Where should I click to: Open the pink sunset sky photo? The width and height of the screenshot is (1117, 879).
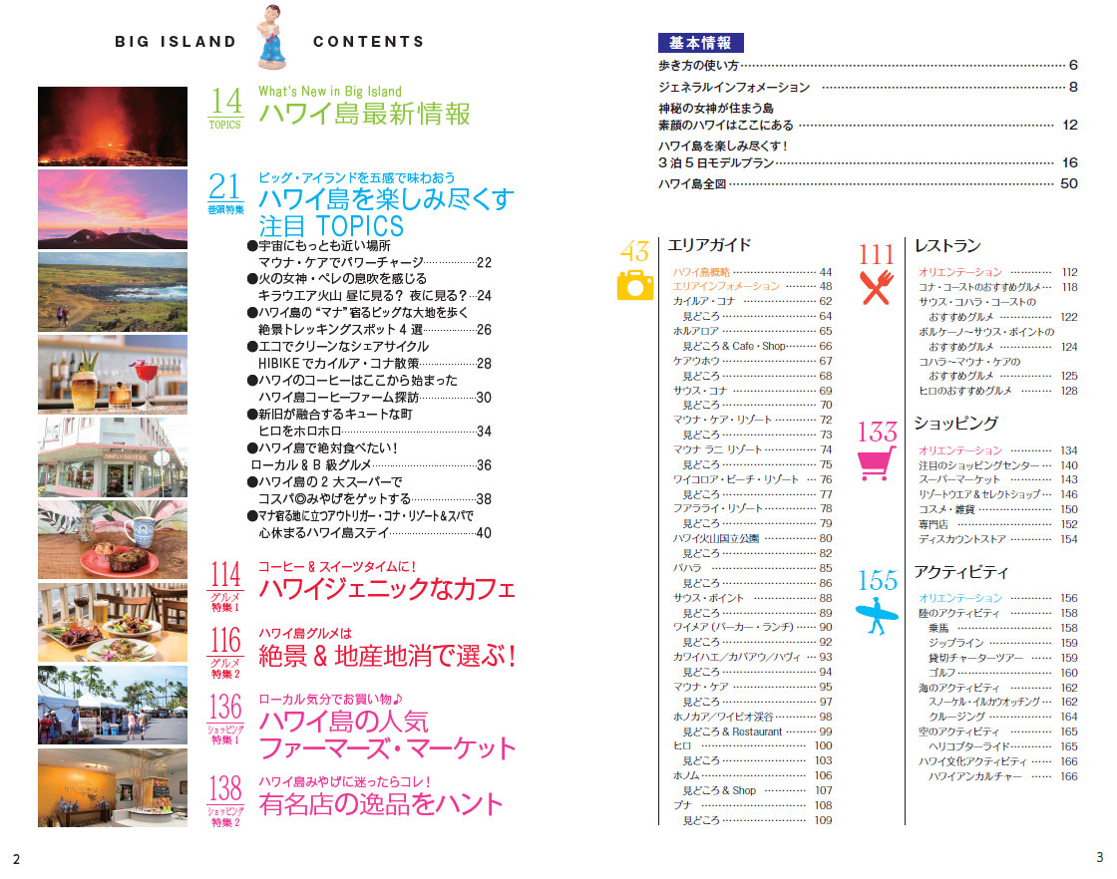tap(113, 209)
